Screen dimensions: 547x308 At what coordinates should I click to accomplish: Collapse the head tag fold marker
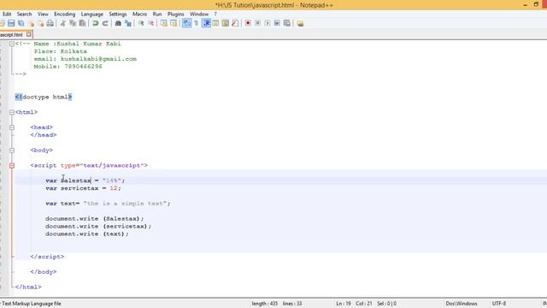pos(12,127)
